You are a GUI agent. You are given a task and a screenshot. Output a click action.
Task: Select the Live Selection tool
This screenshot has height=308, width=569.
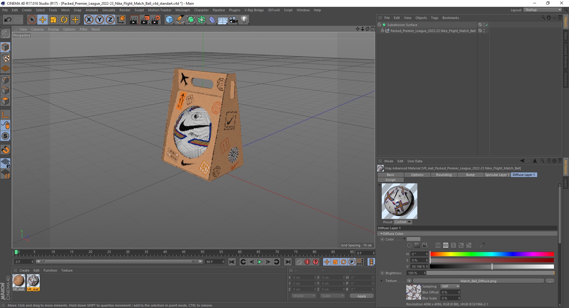pos(32,20)
